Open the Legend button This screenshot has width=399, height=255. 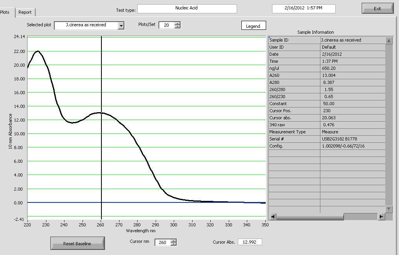(x=254, y=25)
